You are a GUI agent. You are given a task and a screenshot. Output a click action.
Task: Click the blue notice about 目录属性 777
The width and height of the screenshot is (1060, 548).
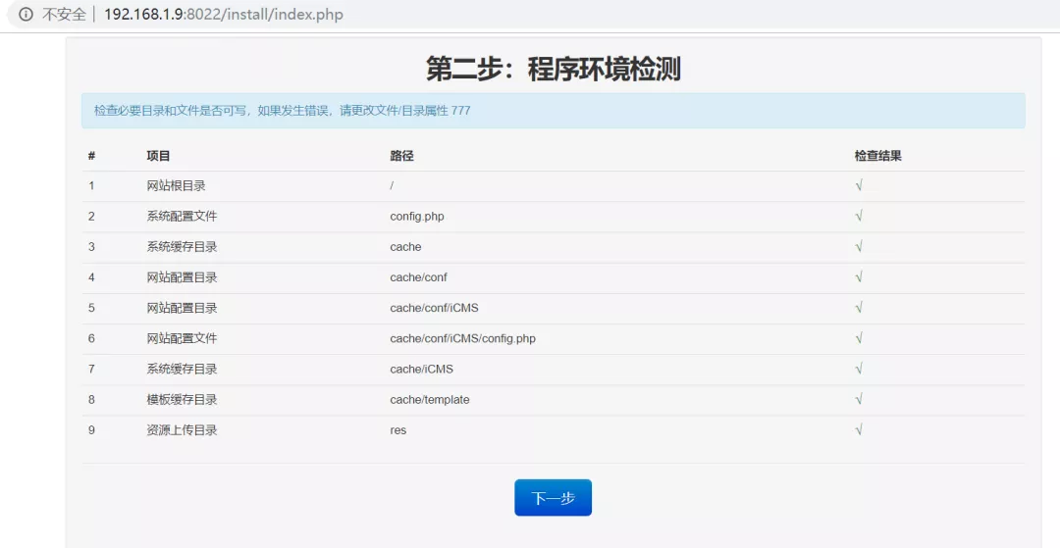pos(553,111)
